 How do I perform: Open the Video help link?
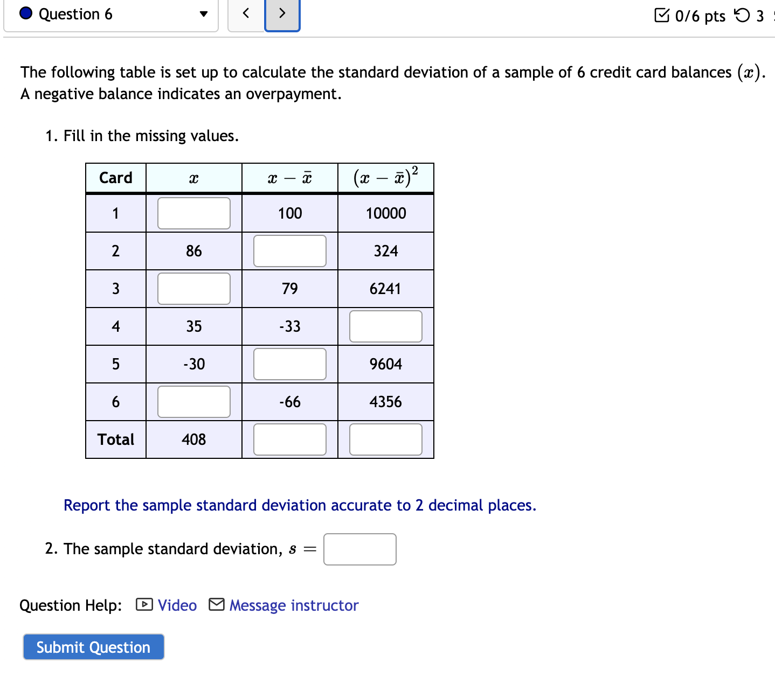tap(176, 605)
